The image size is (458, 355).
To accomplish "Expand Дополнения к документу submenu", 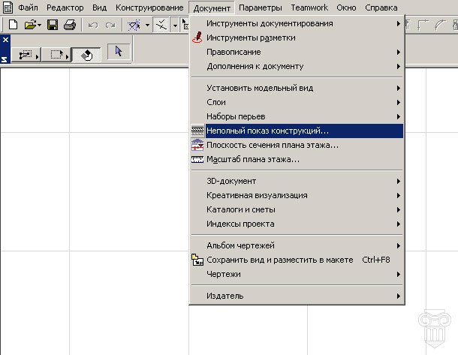I will (297, 67).
